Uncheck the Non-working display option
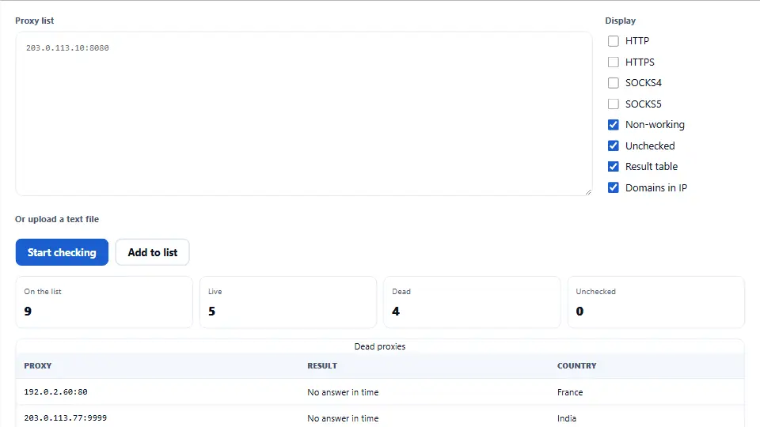 click(613, 125)
